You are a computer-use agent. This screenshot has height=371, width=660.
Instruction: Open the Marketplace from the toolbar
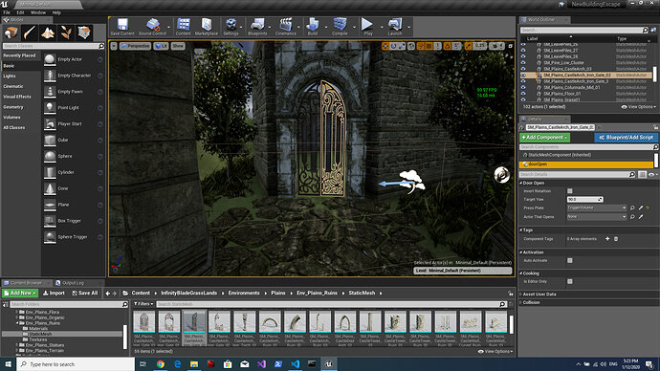207,27
